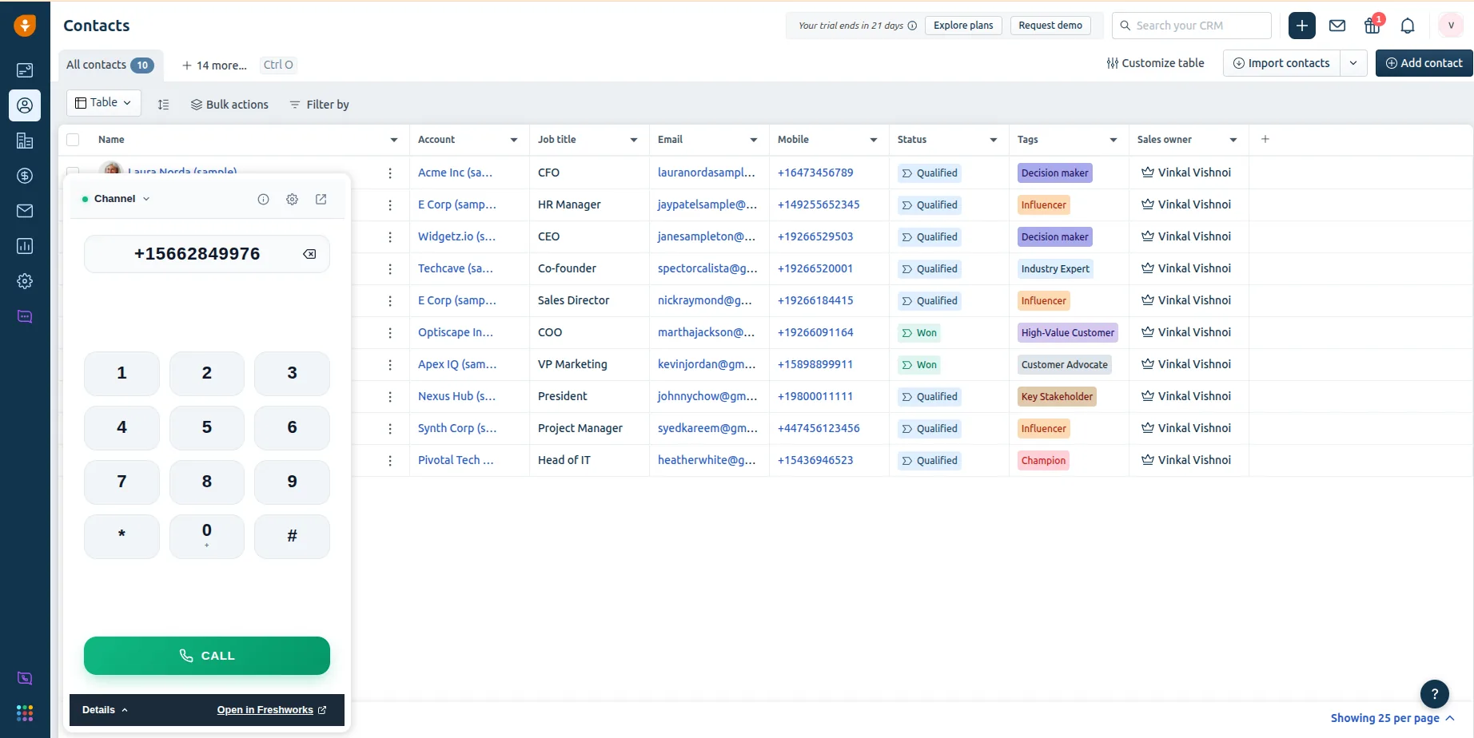Screen dimensions: 1474x738
Task: Delete last digit with backspace icon
Action: [309, 254]
